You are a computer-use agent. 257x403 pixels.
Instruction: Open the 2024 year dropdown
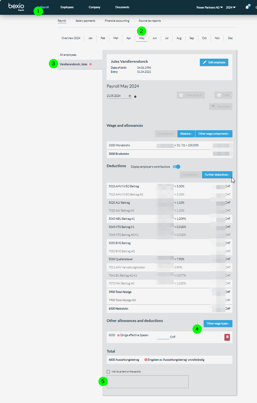[231, 7]
